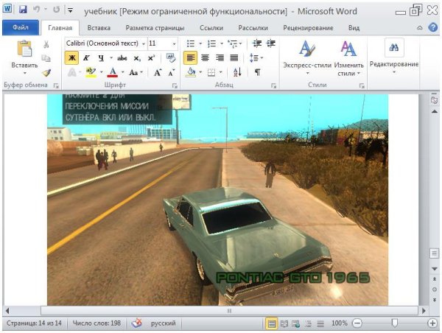This screenshot has width=442, height=333.
Task: Click the shading paint bucket icon
Action: tap(191, 72)
